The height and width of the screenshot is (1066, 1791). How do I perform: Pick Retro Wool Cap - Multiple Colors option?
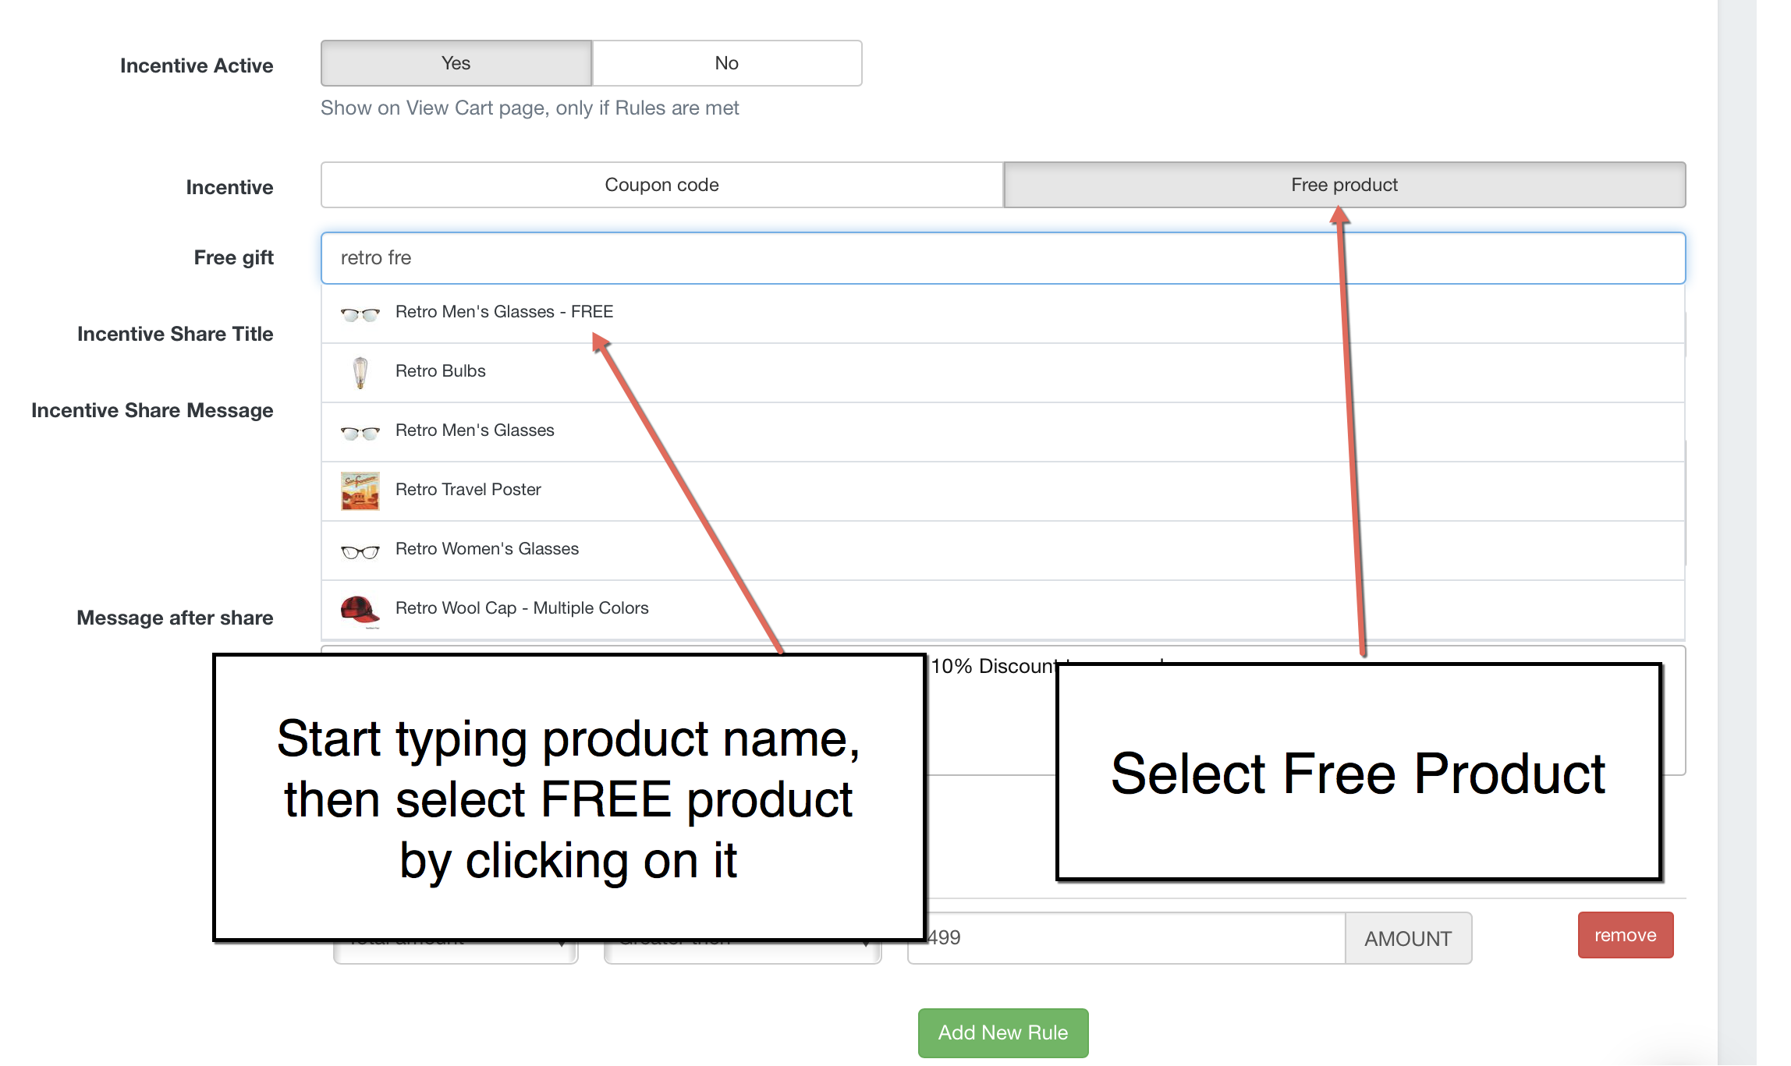coord(1003,610)
